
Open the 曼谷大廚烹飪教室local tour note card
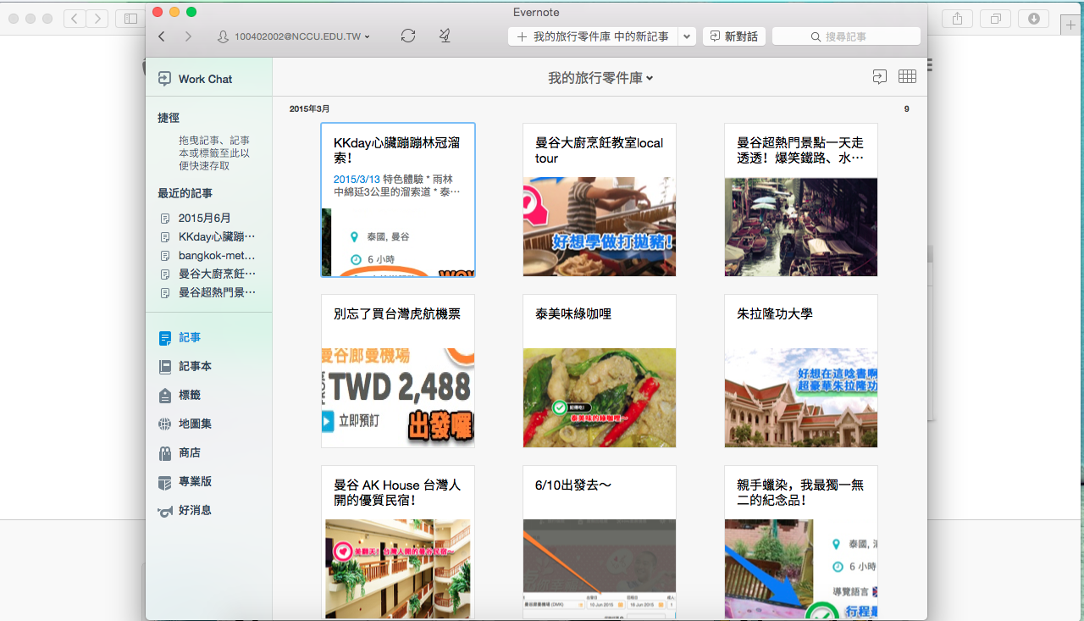coord(600,200)
